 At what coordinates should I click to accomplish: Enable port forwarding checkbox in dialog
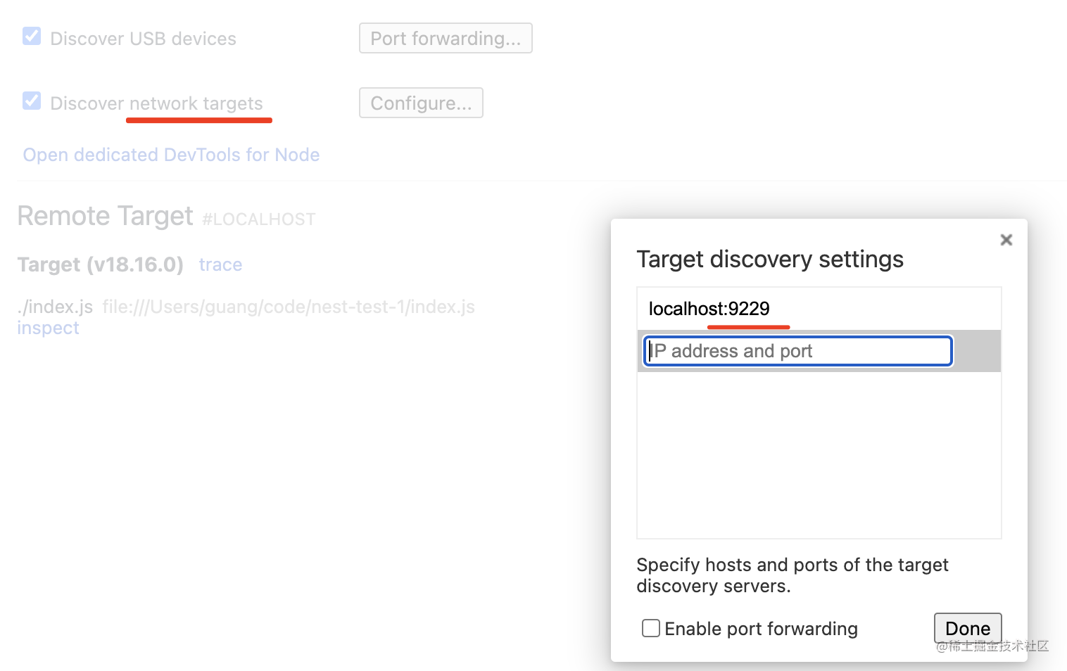tap(651, 628)
